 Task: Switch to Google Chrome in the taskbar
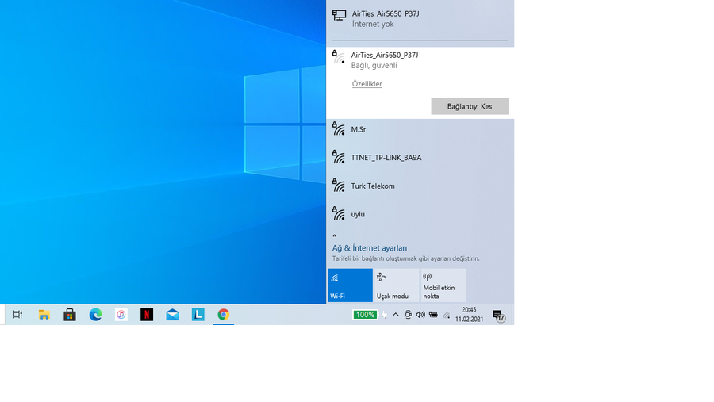click(x=224, y=315)
